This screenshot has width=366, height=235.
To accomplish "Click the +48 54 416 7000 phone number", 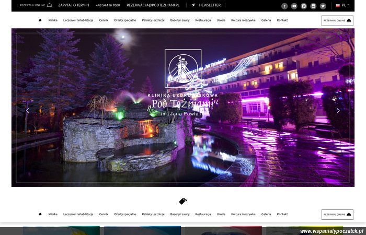I will pyautogui.click(x=108, y=5).
